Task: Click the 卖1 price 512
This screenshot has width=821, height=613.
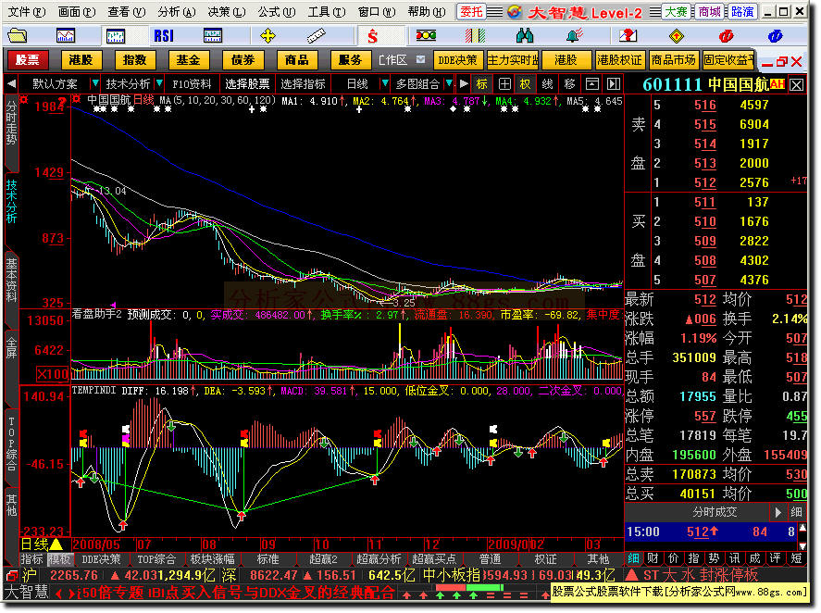Action: point(704,182)
